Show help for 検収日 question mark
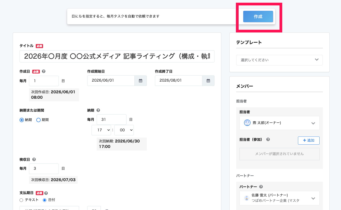Screen dimensions: 341x210 pos(34,159)
